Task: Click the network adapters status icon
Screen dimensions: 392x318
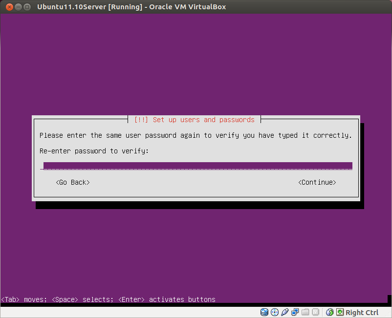Action: 295,312
